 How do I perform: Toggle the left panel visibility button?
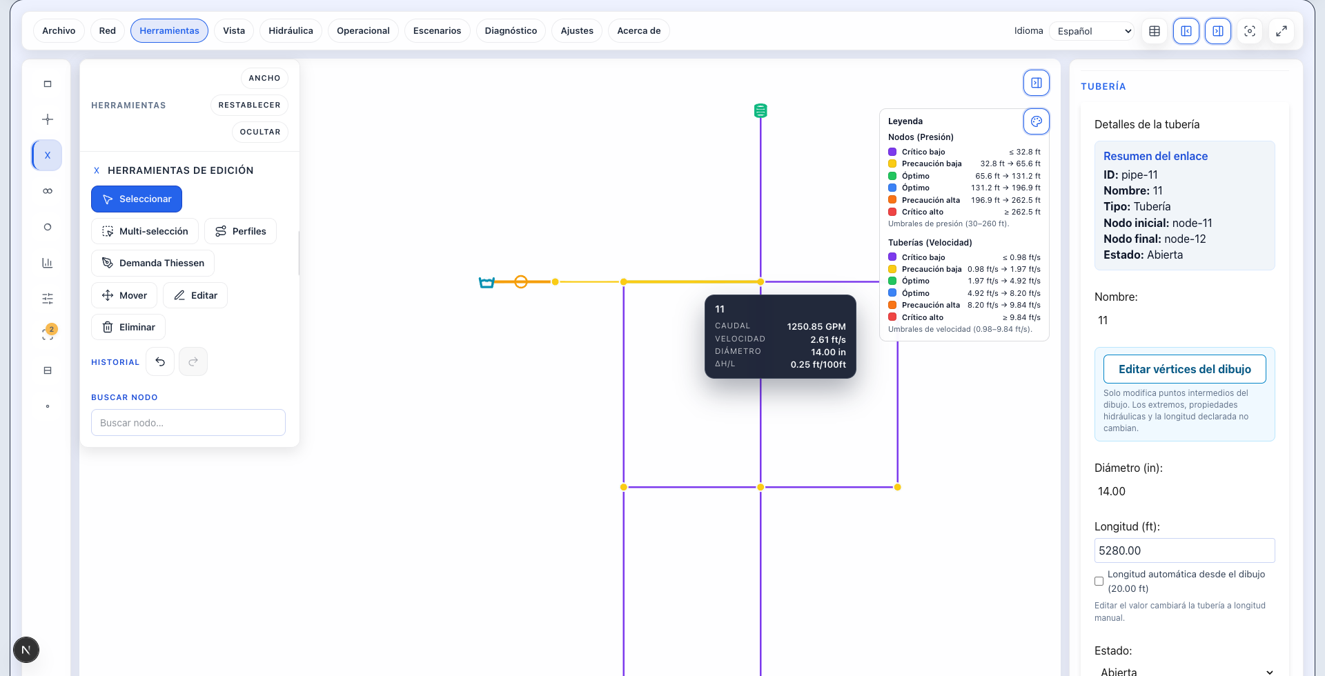pos(1186,31)
